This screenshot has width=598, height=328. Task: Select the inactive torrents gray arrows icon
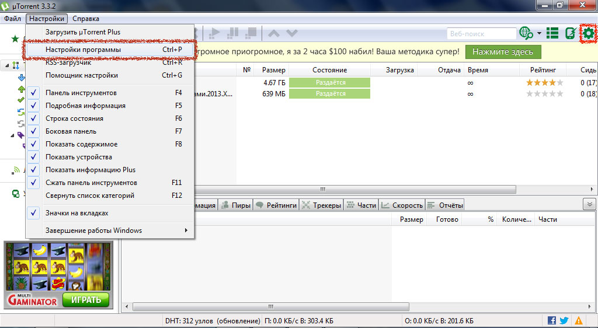[x=22, y=123]
